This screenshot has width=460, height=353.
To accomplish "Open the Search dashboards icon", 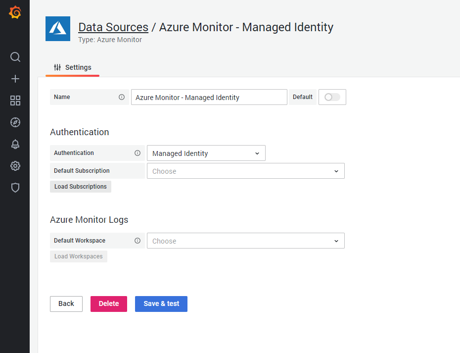I will [x=15, y=57].
